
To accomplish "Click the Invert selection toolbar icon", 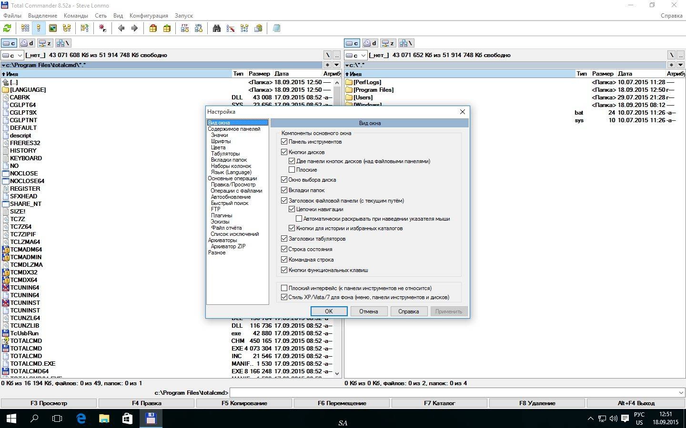I will (x=102, y=29).
